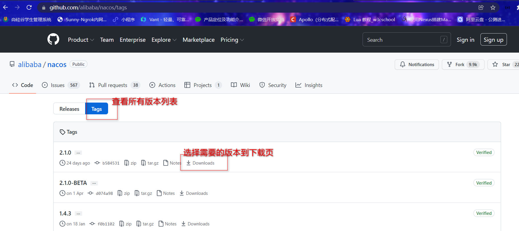Click the tar.gz archive icon for 2.1.0

click(143, 163)
